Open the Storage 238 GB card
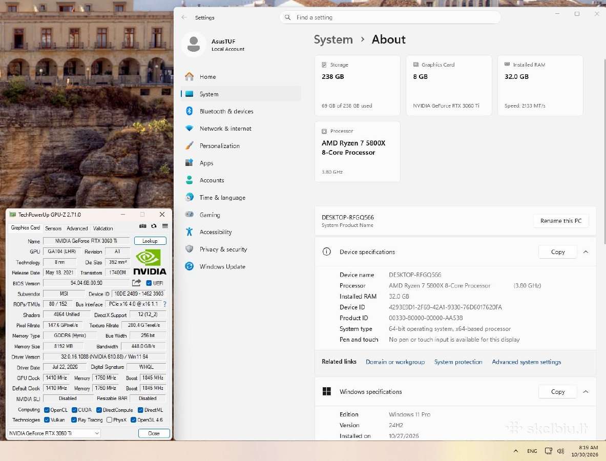The height and width of the screenshot is (461, 606). point(358,86)
